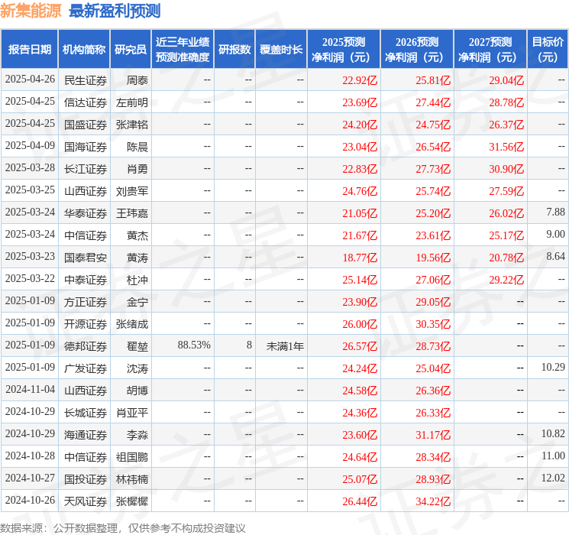Select 26.37亿 in 国盛证券 row
This screenshot has height=535, width=569.
pyautogui.click(x=506, y=125)
